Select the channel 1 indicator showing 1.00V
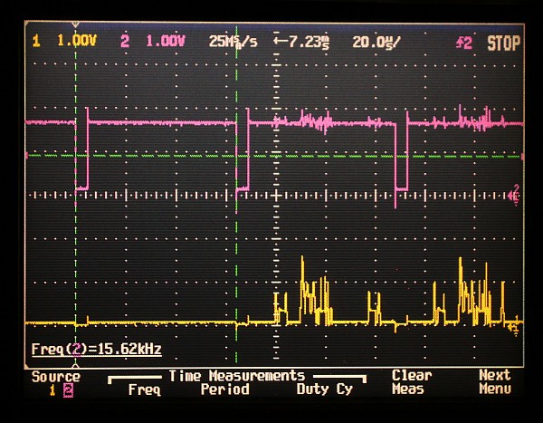 click(66, 42)
